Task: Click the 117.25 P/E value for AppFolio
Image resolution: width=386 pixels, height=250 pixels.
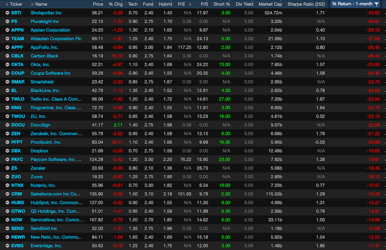Action: tap(184, 47)
